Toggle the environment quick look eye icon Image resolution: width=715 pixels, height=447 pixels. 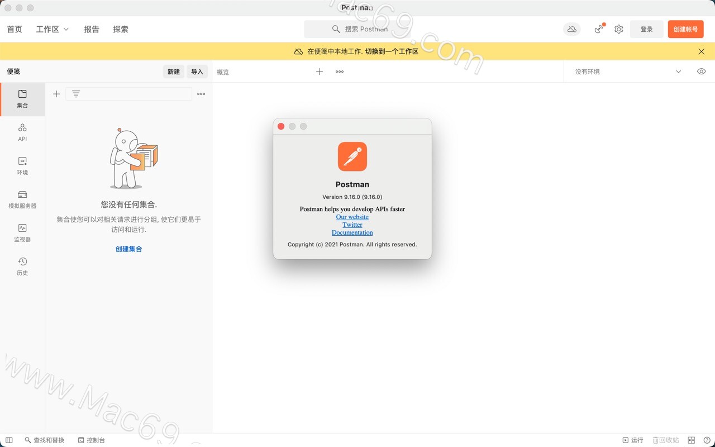(x=702, y=72)
